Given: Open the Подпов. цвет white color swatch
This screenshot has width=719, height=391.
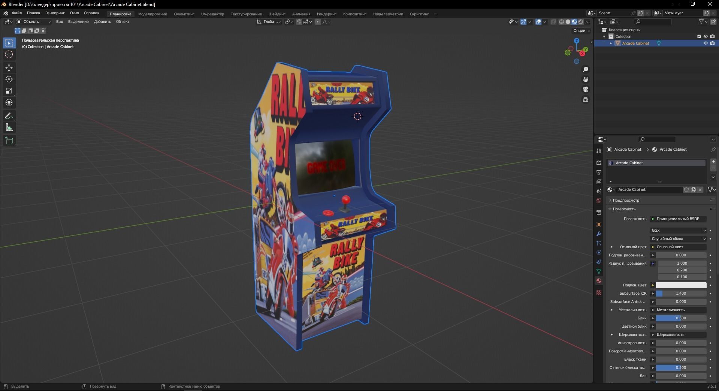Looking at the screenshot, I should [681, 285].
